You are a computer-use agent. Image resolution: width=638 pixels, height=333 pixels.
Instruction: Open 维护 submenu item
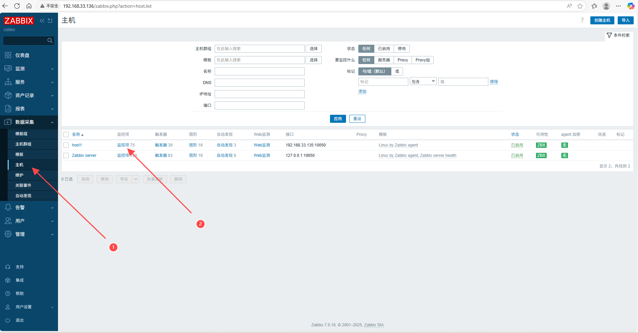tap(33, 175)
